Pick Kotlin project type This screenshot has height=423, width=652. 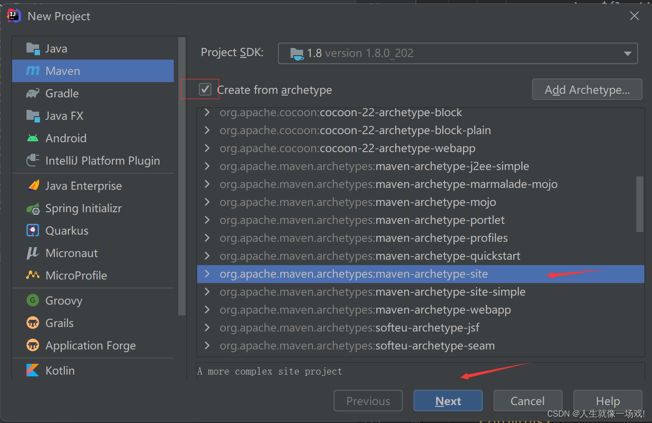[93, 371]
